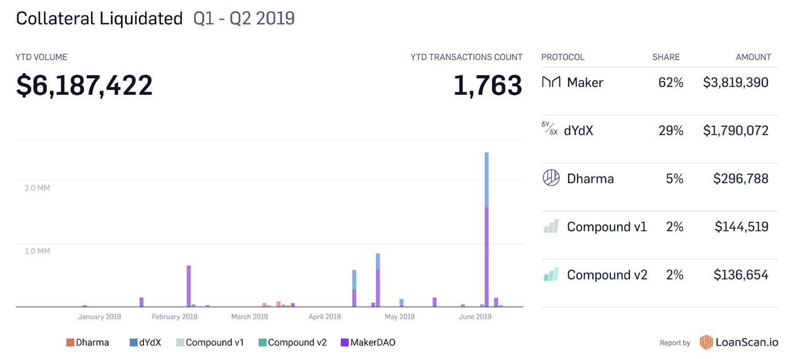Screen dimensions: 794x359
Task: Select the Dharma protocol name in table
Action: tap(591, 179)
